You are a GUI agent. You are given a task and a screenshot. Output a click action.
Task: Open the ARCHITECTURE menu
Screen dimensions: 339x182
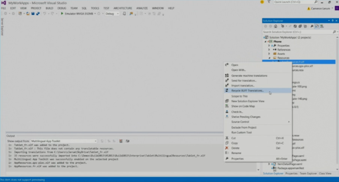pos(122,8)
